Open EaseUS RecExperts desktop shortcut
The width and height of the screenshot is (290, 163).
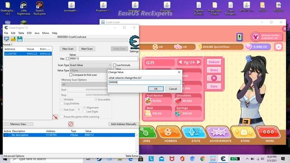(39, 8)
